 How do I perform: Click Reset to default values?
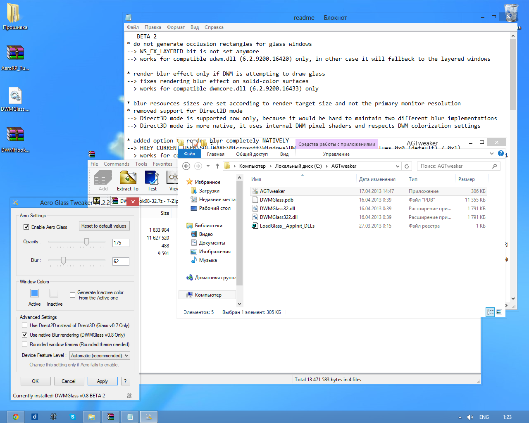(x=104, y=226)
